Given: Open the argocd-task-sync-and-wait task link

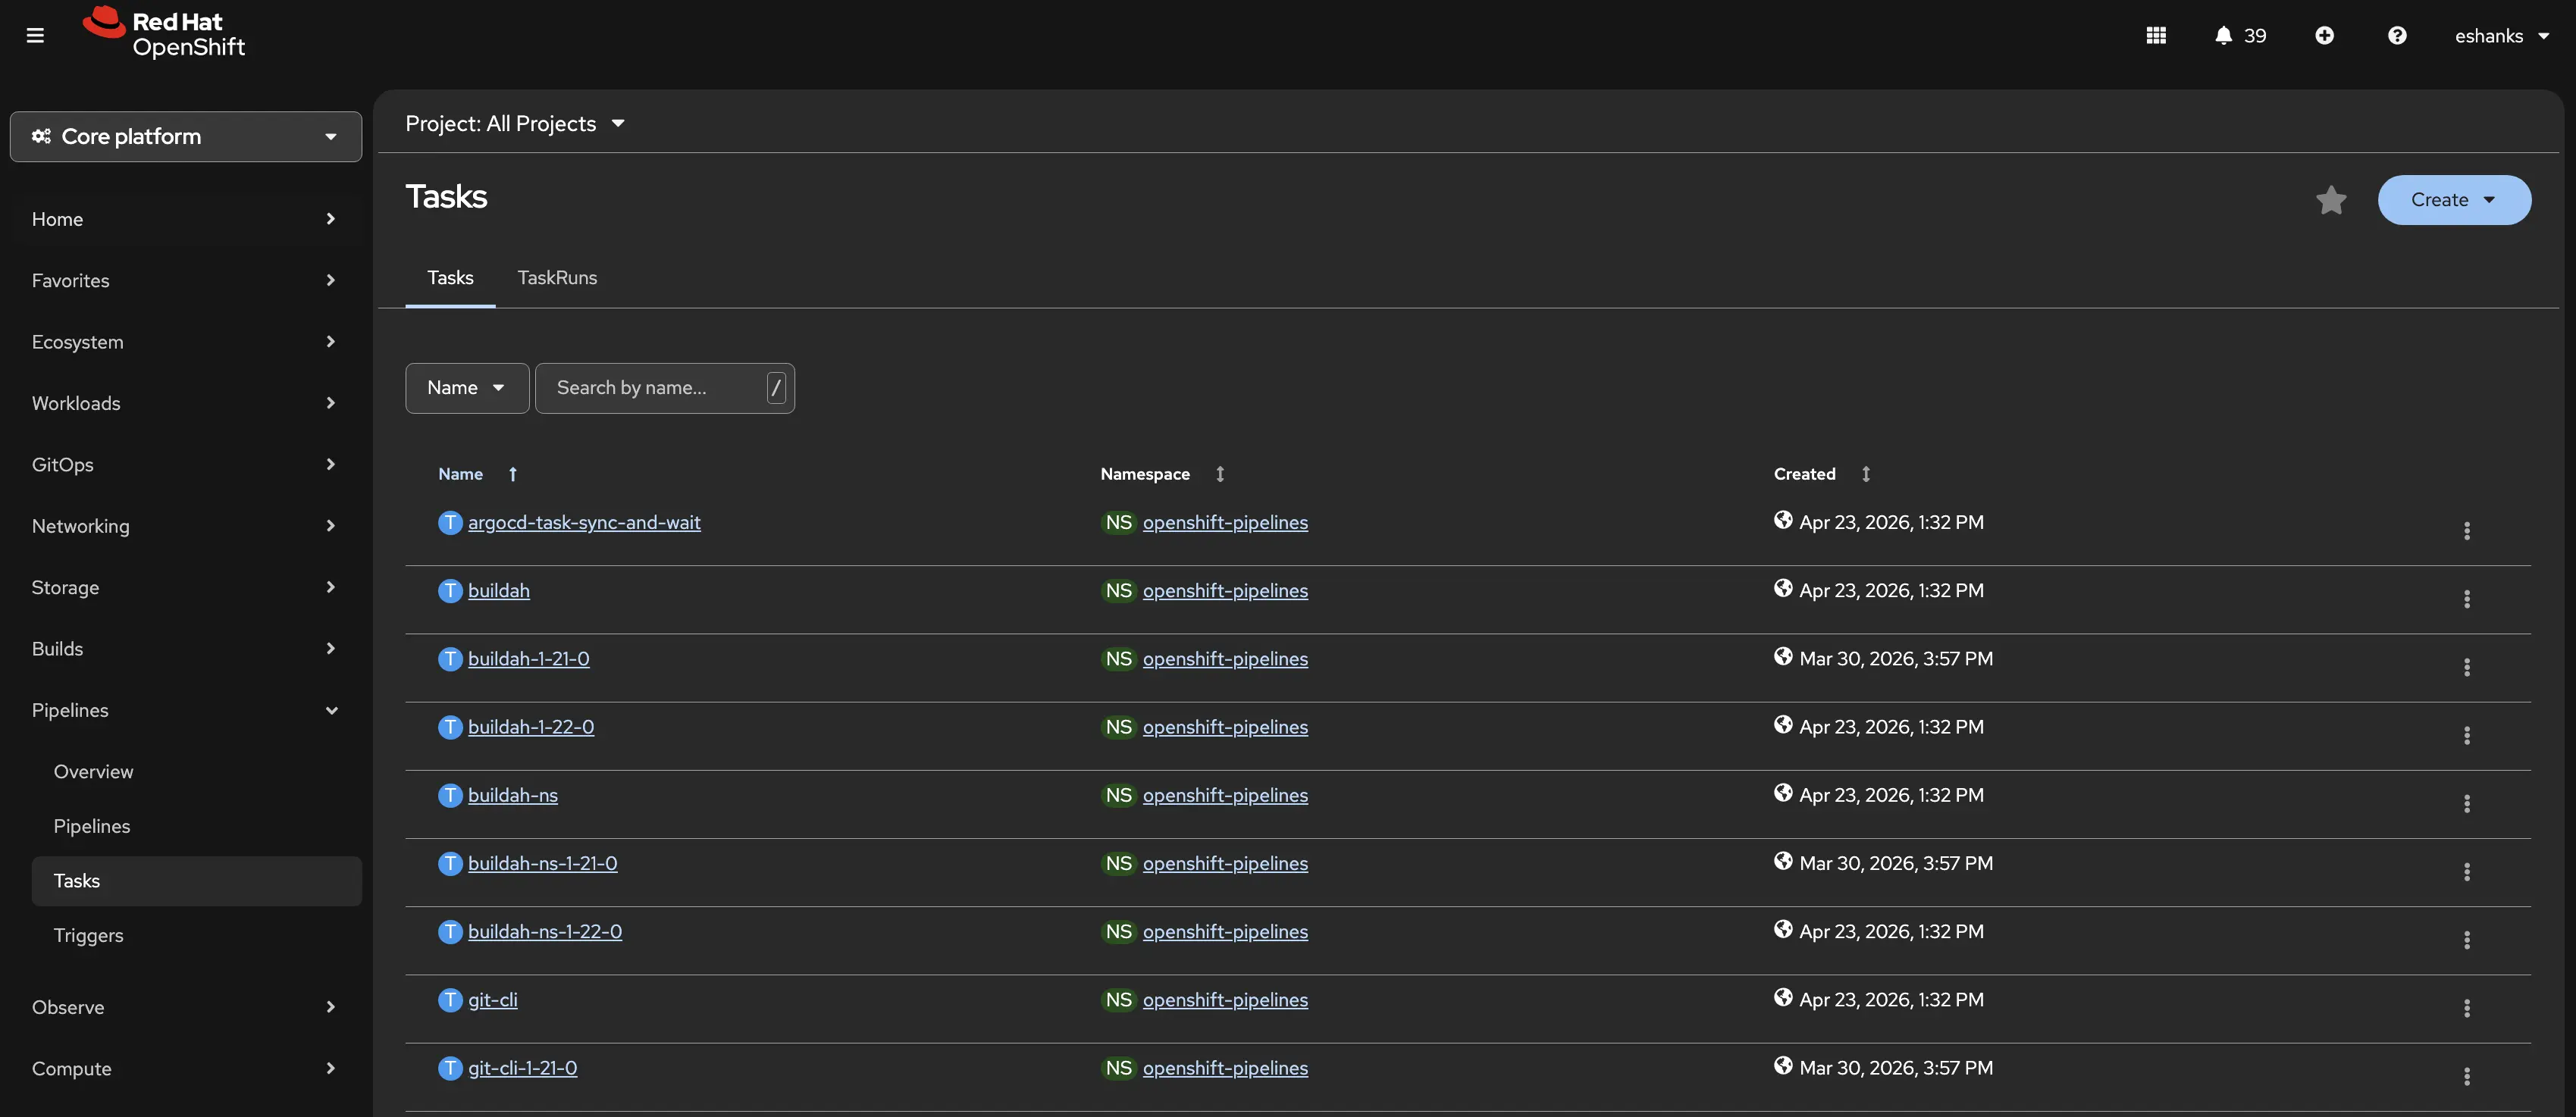Looking at the screenshot, I should [584, 523].
